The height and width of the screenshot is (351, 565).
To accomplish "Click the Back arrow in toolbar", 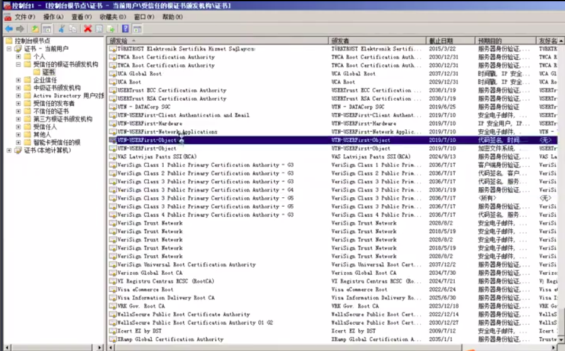I will click(9, 29).
